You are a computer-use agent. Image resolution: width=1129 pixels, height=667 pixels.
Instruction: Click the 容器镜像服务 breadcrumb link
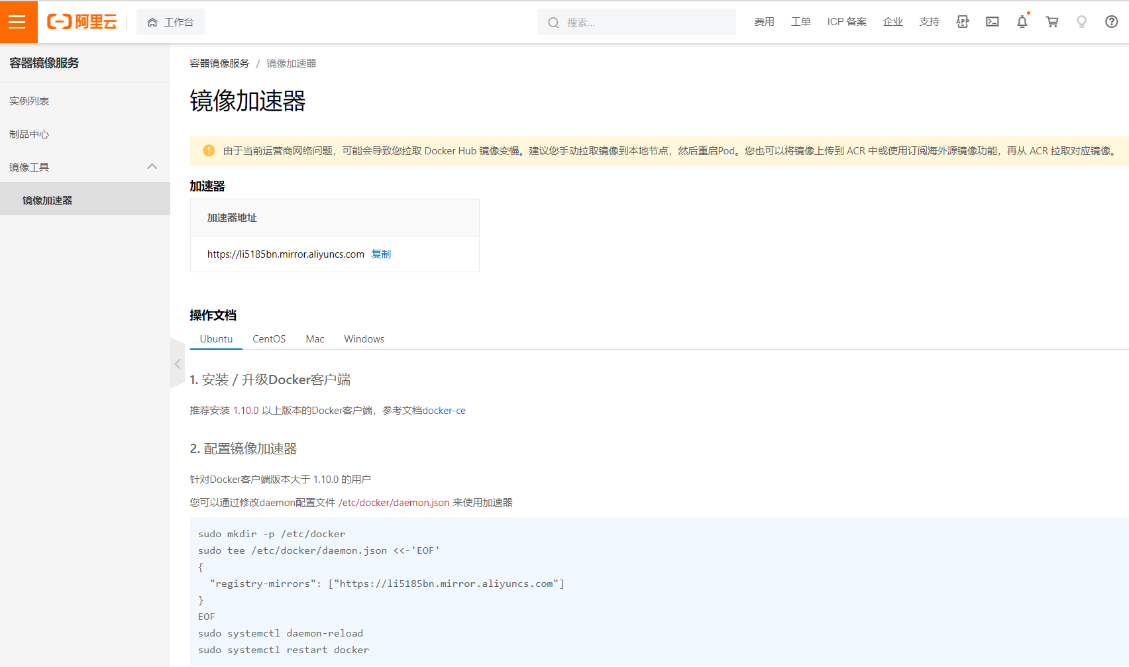(219, 64)
